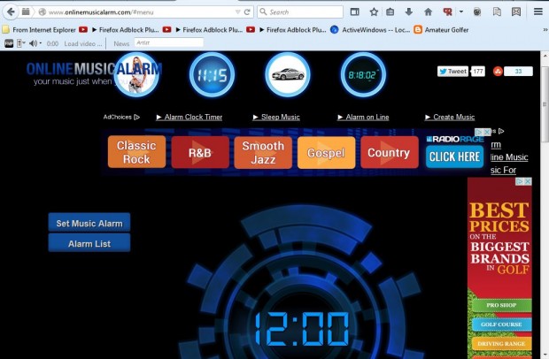Screen dimensions: 549x359
Task: Select the 8:18:02 digital clock circle
Action: pyautogui.click(x=363, y=74)
